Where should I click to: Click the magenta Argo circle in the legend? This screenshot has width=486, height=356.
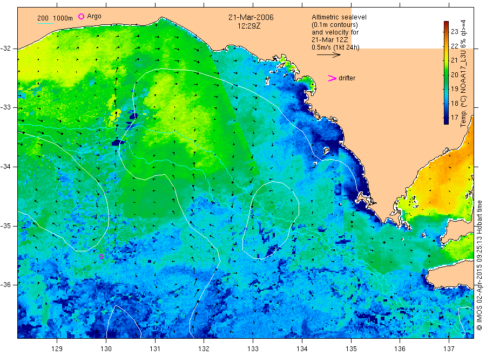81,16
